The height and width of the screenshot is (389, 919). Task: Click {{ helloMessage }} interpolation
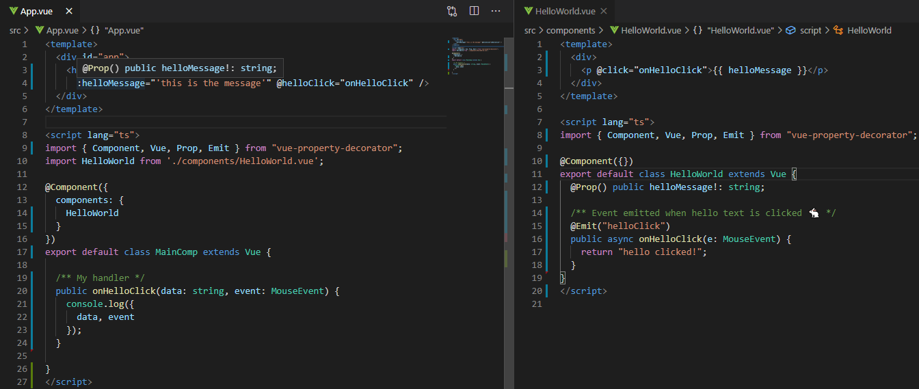[x=760, y=70]
